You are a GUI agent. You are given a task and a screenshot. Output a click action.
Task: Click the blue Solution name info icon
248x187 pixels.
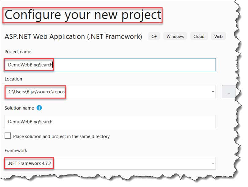pyautogui.click(x=39, y=108)
